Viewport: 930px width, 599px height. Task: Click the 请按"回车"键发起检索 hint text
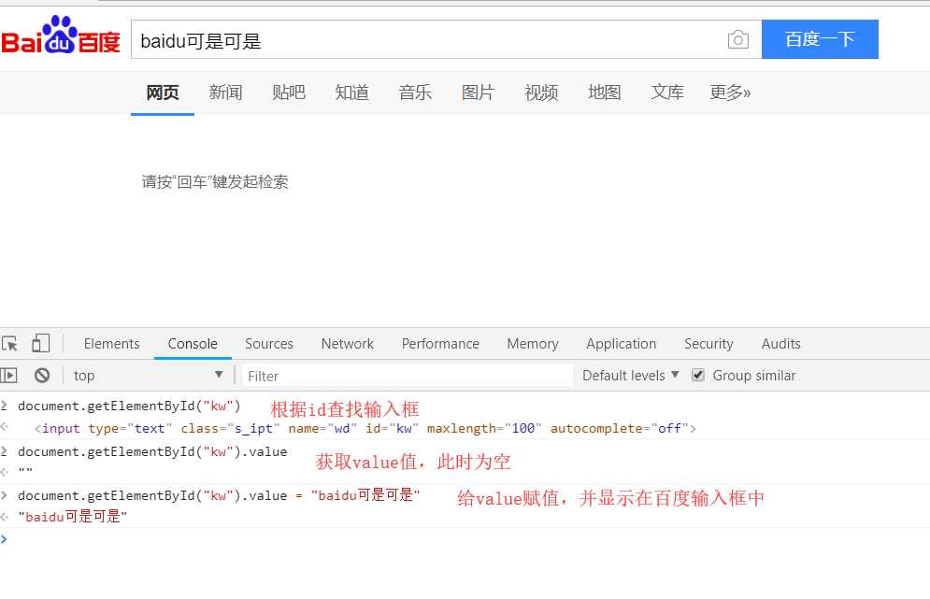pyautogui.click(x=215, y=181)
